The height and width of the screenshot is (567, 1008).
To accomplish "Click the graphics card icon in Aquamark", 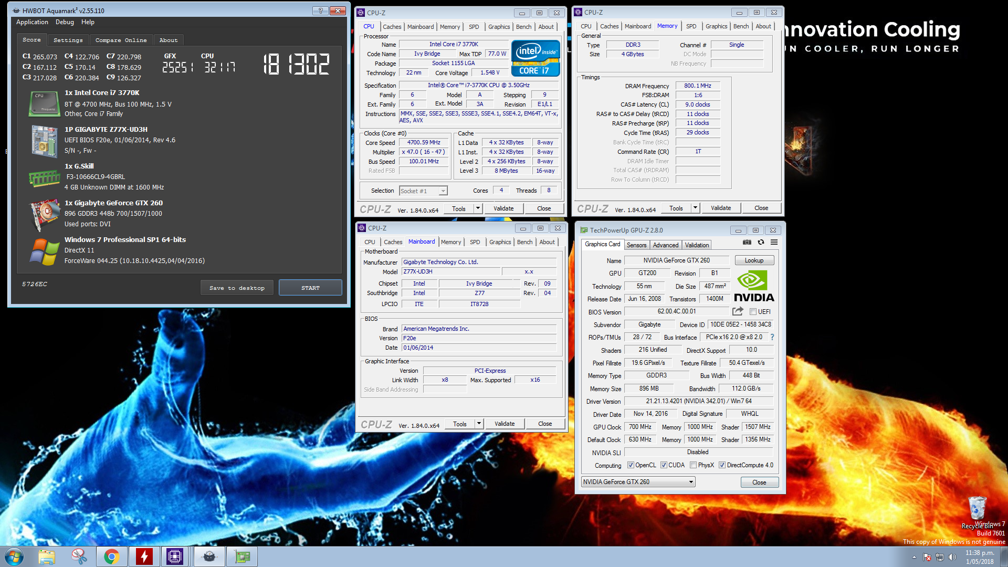I will [x=45, y=214].
